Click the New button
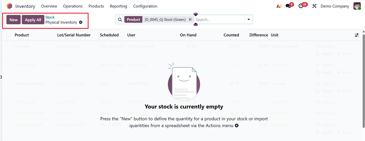The image size is (365, 141). pyautogui.click(x=14, y=20)
